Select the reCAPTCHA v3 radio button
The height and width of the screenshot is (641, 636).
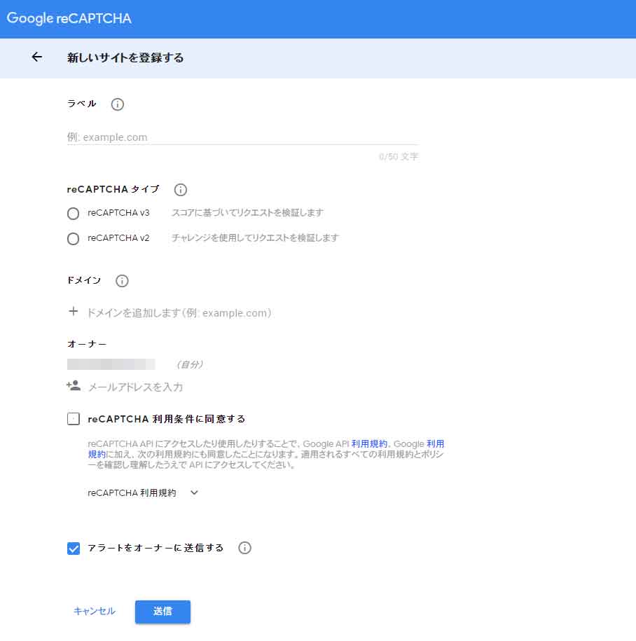[x=73, y=214]
